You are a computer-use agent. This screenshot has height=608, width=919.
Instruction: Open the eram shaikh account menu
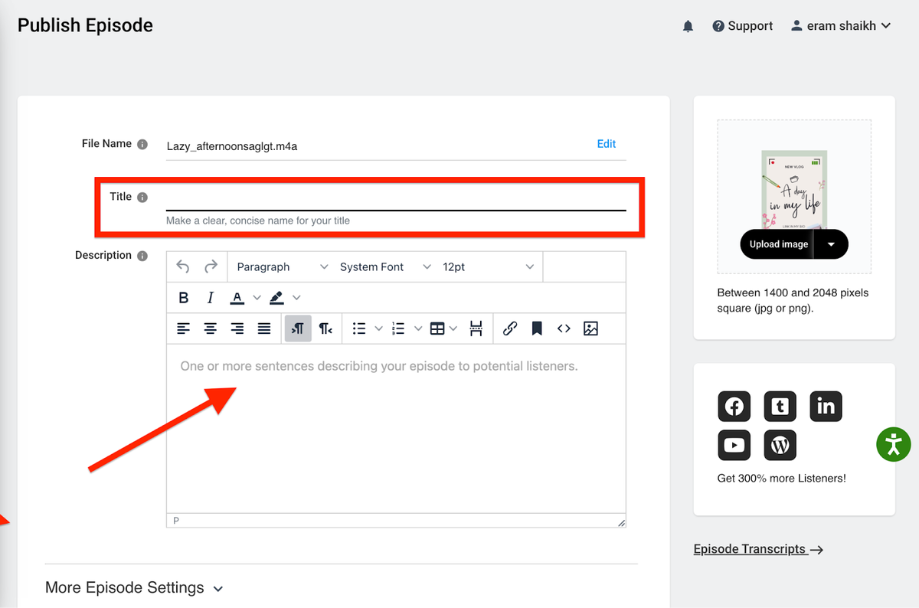841,26
